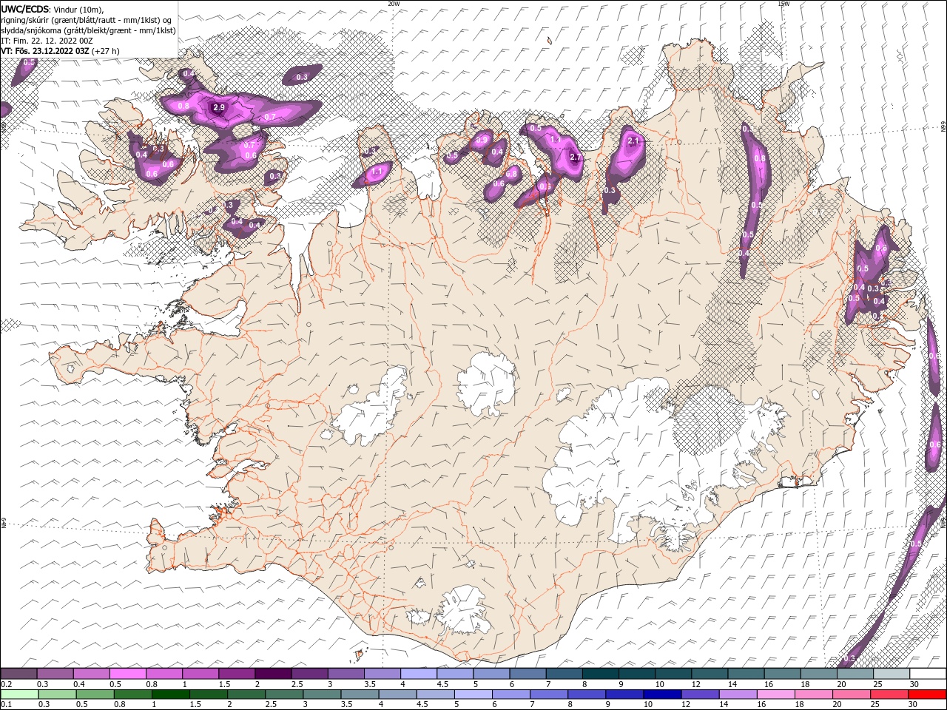947x710 pixels.
Task: Click the dark teal swatch labeled 8
Action: click(x=601, y=674)
